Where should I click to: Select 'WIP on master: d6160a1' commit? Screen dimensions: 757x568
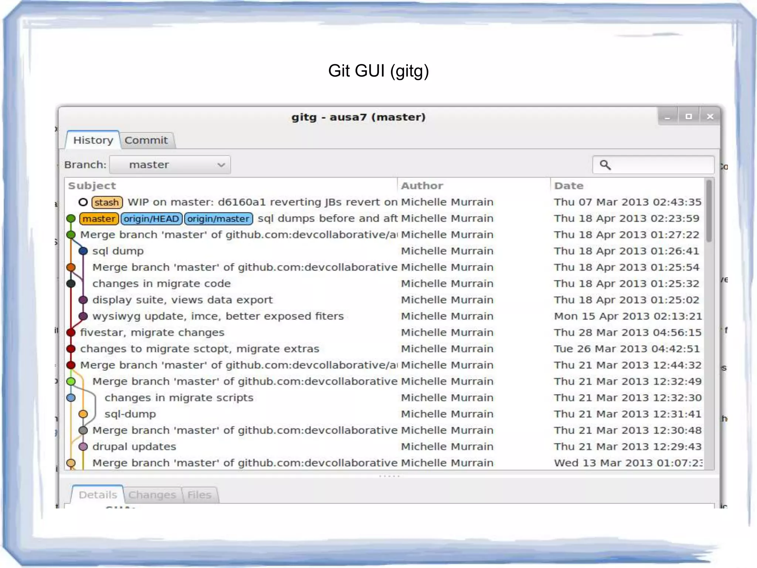tap(384, 202)
